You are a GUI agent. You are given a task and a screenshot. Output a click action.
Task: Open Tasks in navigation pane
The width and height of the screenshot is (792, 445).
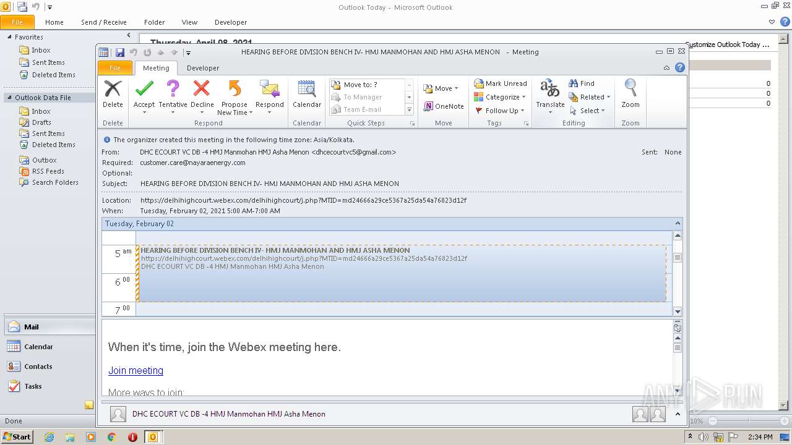point(49,386)
